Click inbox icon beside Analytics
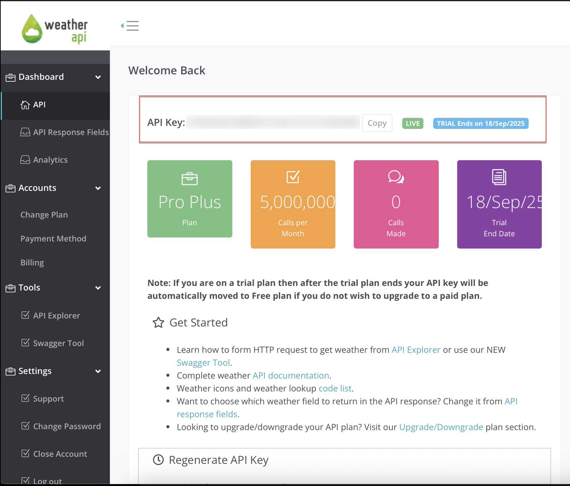The image size is (570, 486). click(x=25, y=160)
